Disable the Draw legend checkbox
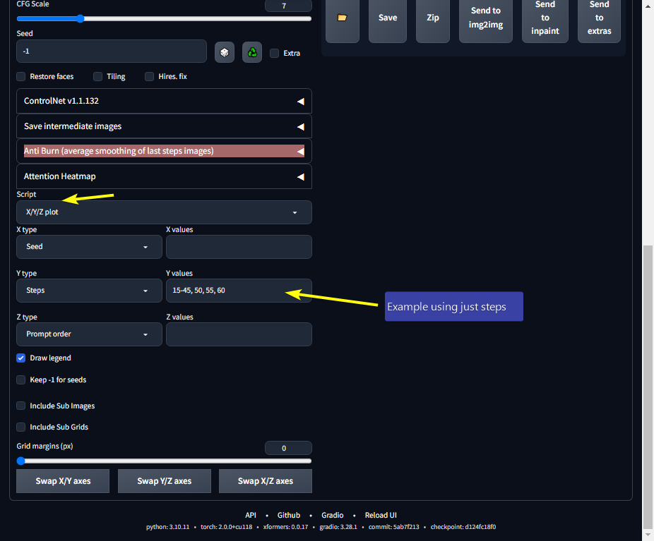Screen dimensions: 654x541 click(20, 358)
